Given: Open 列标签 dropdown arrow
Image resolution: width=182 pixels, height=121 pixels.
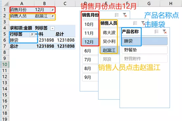Looking at the screenshot, I should pos(53,28).
